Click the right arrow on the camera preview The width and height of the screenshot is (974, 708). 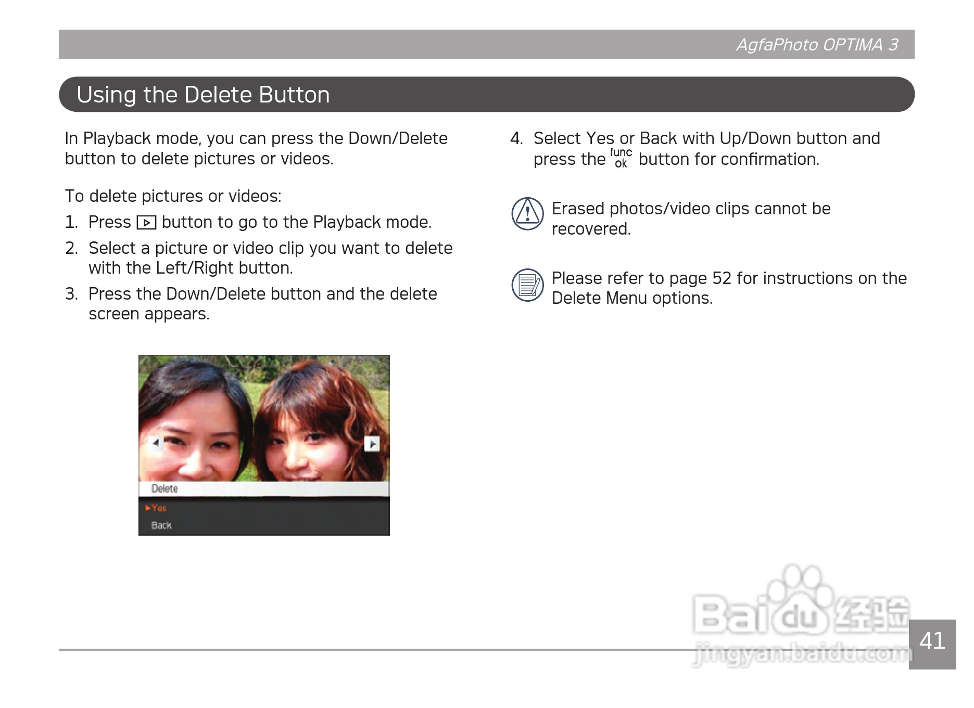(x=372, y=444)
